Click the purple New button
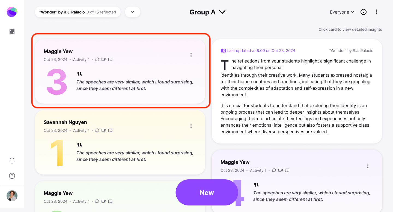The image size is (393, 212). (x=207, y=192)
